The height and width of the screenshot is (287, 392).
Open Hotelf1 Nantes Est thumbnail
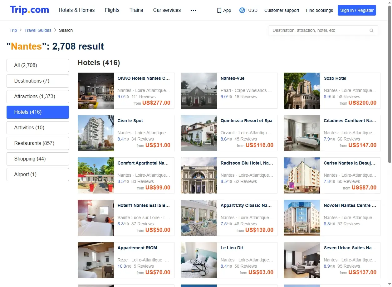click(96, 218)
